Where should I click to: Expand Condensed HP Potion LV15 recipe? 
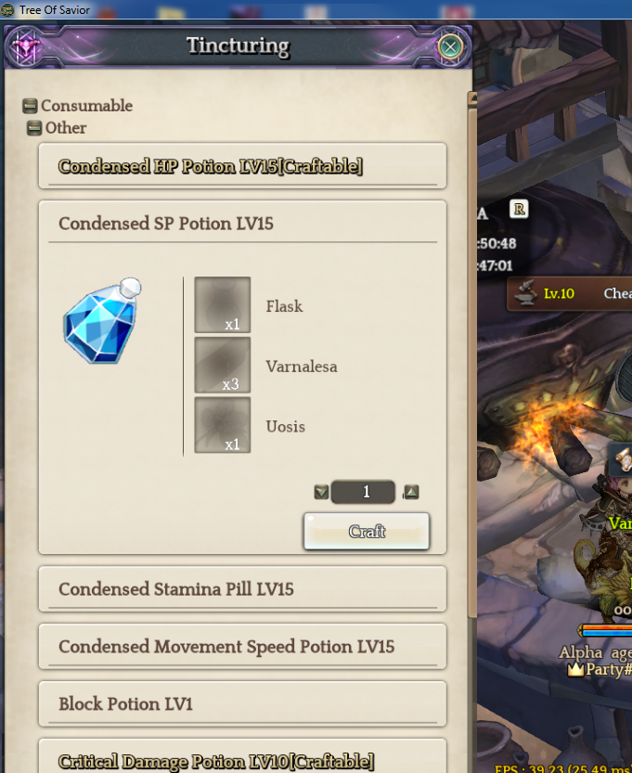pyautogui.click(x=242, y=166)
